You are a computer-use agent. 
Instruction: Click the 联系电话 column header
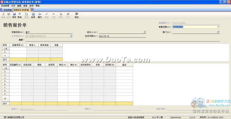click(44, 45)
